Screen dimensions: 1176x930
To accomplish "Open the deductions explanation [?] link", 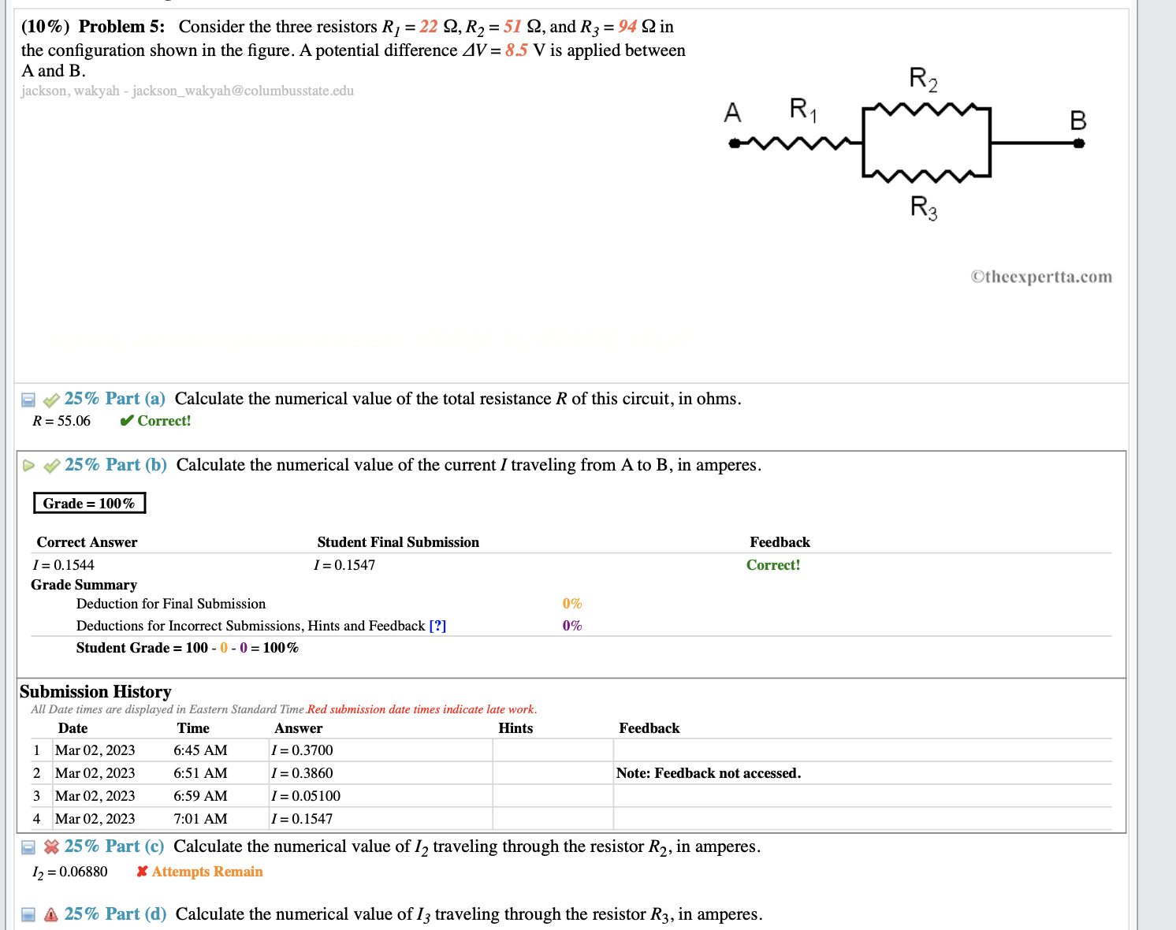I will coord(438,626).
